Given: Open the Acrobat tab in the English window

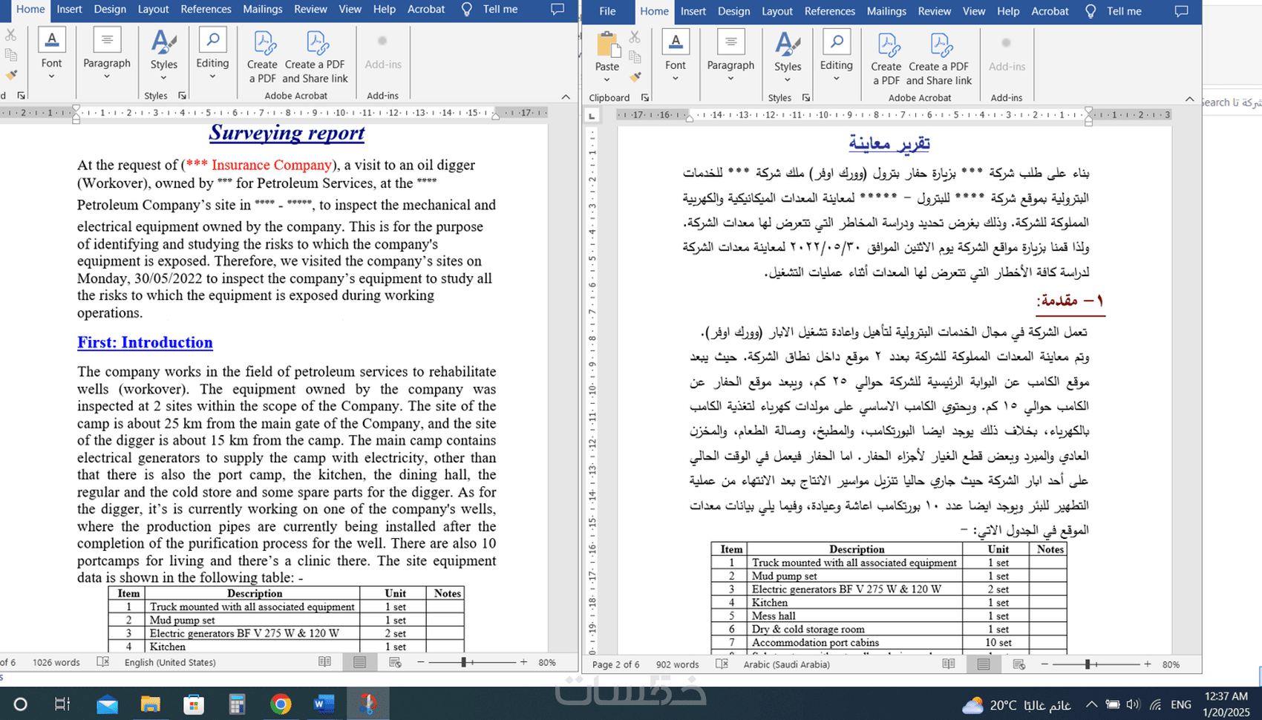Looking at the screenshot, I should (426, 9).
